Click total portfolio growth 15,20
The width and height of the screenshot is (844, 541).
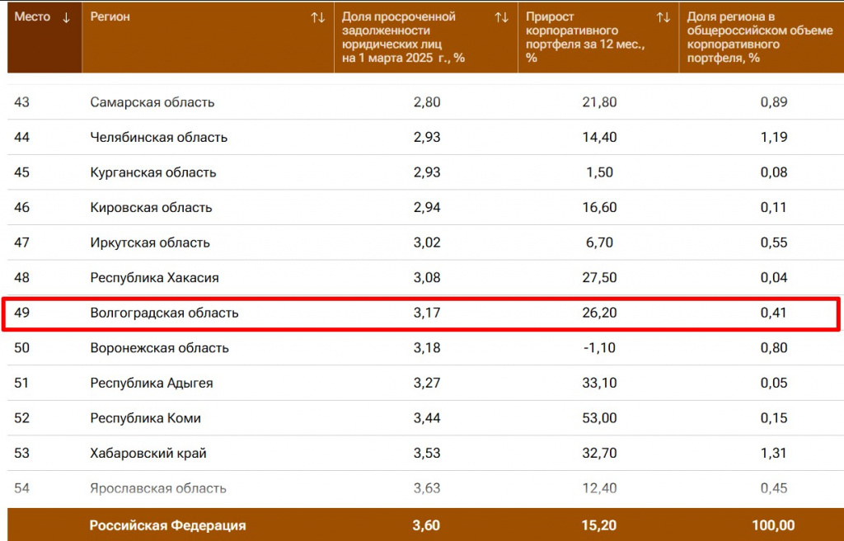(599, 525)
